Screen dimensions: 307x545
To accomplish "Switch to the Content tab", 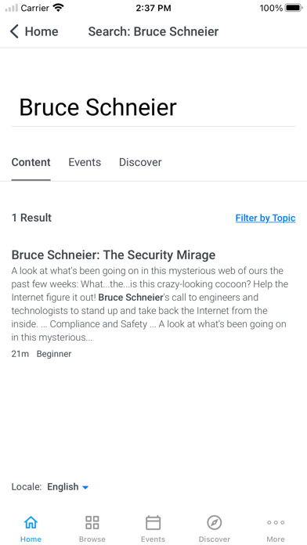I will pyautogui.click(x=31, y=162).
